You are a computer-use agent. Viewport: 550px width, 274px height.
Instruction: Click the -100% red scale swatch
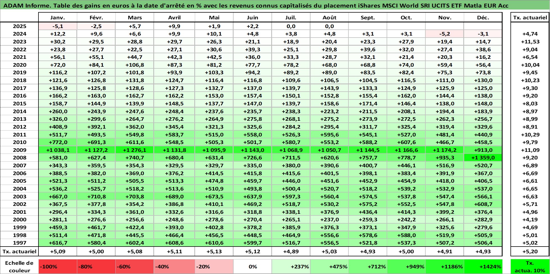click(58, 267)
